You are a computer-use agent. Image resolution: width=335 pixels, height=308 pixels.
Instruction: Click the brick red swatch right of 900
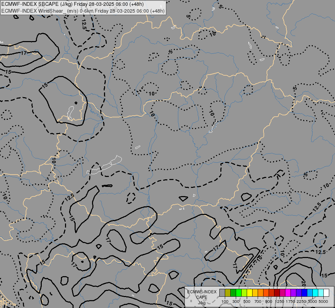[272, 293]
